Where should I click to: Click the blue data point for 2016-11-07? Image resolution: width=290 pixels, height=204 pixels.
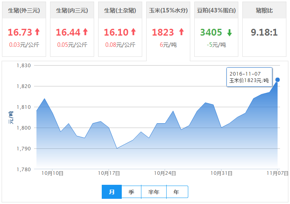pyautogui.click(x=278, y=80)
